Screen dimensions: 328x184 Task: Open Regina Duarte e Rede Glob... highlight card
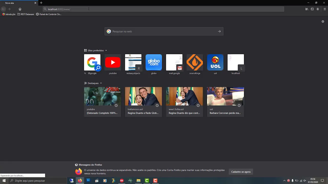tap(143, 102)
